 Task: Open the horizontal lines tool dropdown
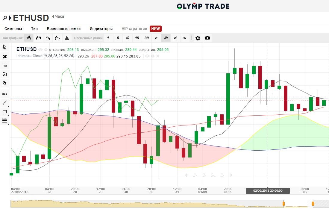(x=4, y=121)
